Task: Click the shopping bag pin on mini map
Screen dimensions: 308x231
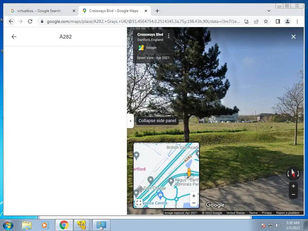Action: point(161,195)
